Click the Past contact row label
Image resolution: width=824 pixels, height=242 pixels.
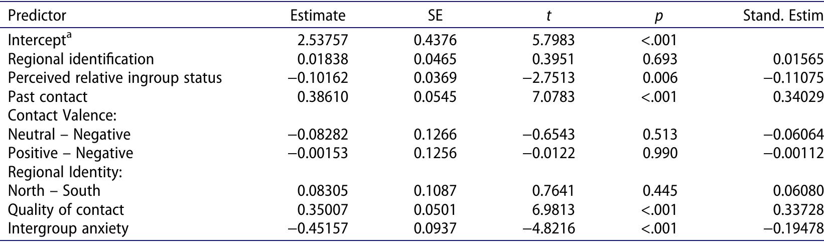click(48, 96)
